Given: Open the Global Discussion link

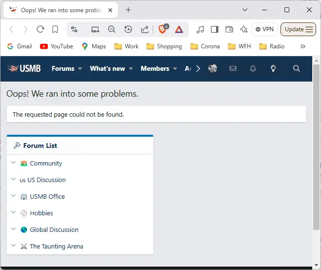Looking at the screenshot, I should (x=54, y=229).
